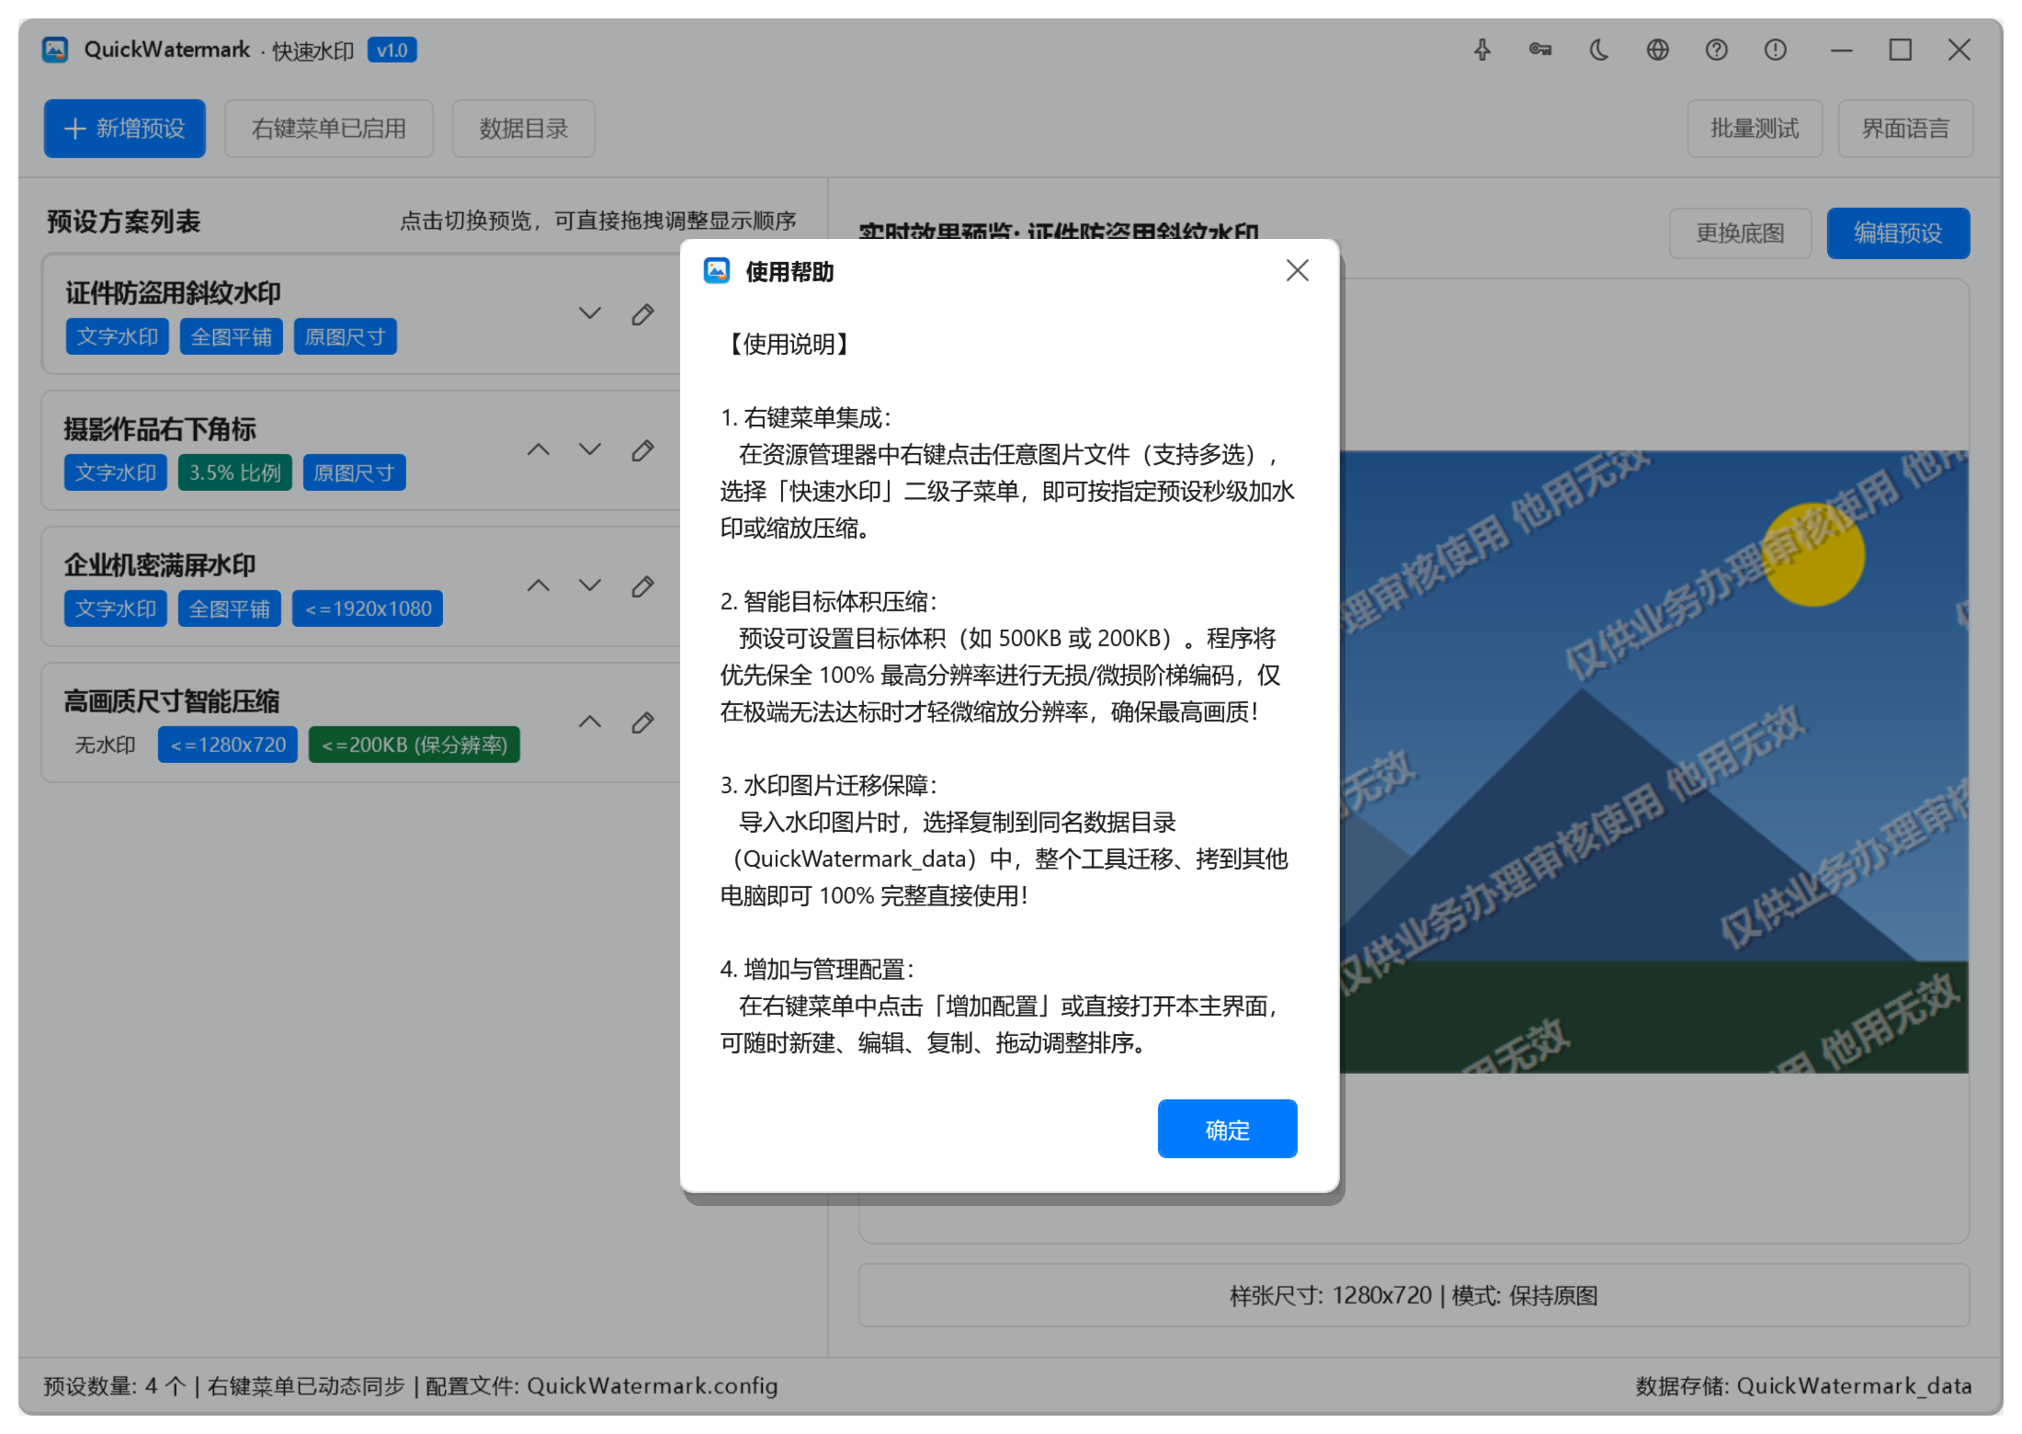This screenshot has width=2022, height=1434.
Task: Click the <=1280x720 tag
Action: pyautogui.click(x=228, y=745)
